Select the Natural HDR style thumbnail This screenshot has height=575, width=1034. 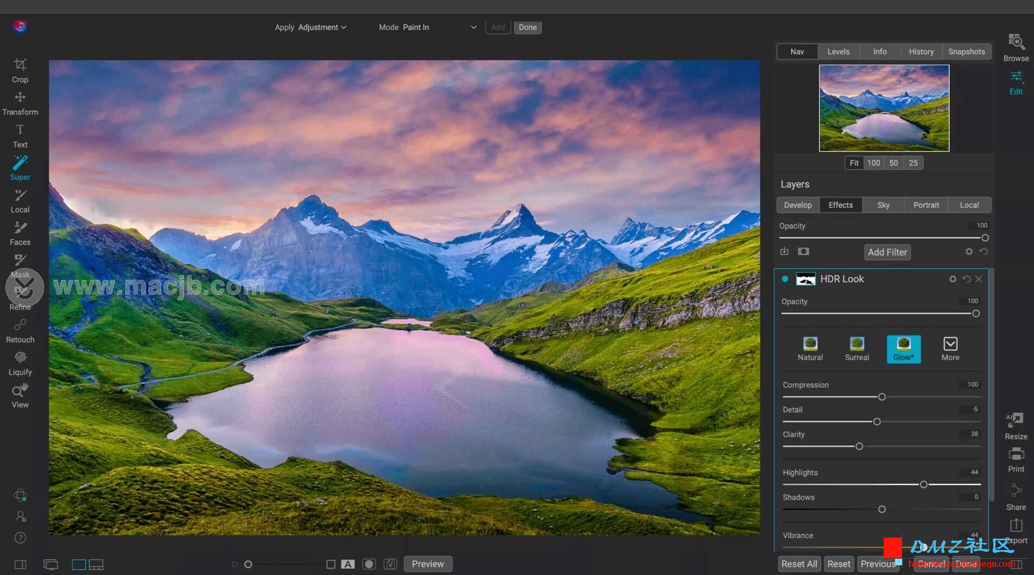810,349
